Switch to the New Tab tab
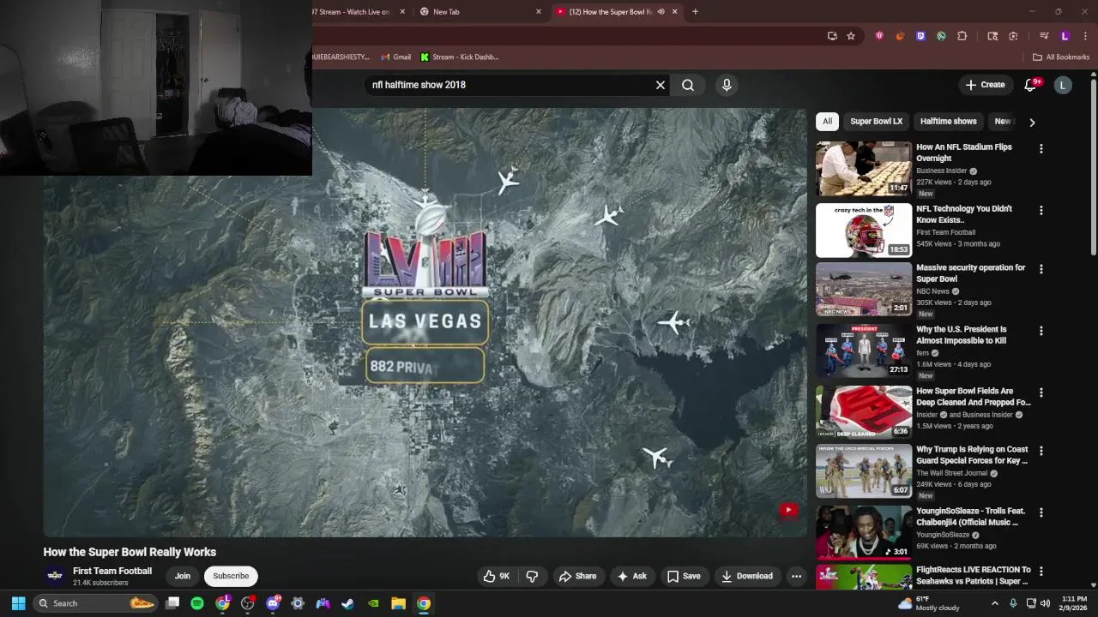This screenshot has height=617, width=1098. tap(480, 12)
